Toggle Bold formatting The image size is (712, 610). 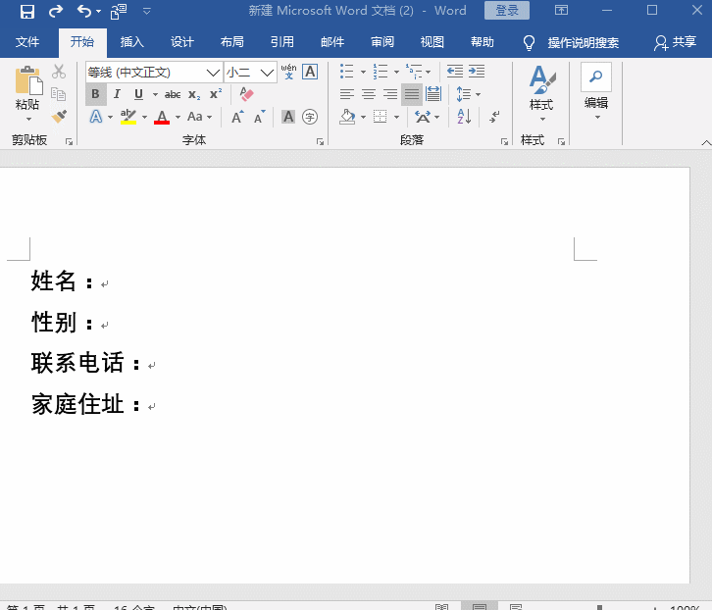point(95,94)
